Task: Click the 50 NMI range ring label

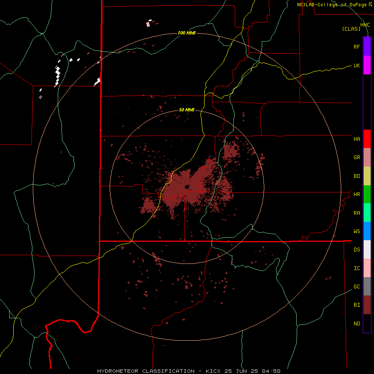Action: click(187, 110)
